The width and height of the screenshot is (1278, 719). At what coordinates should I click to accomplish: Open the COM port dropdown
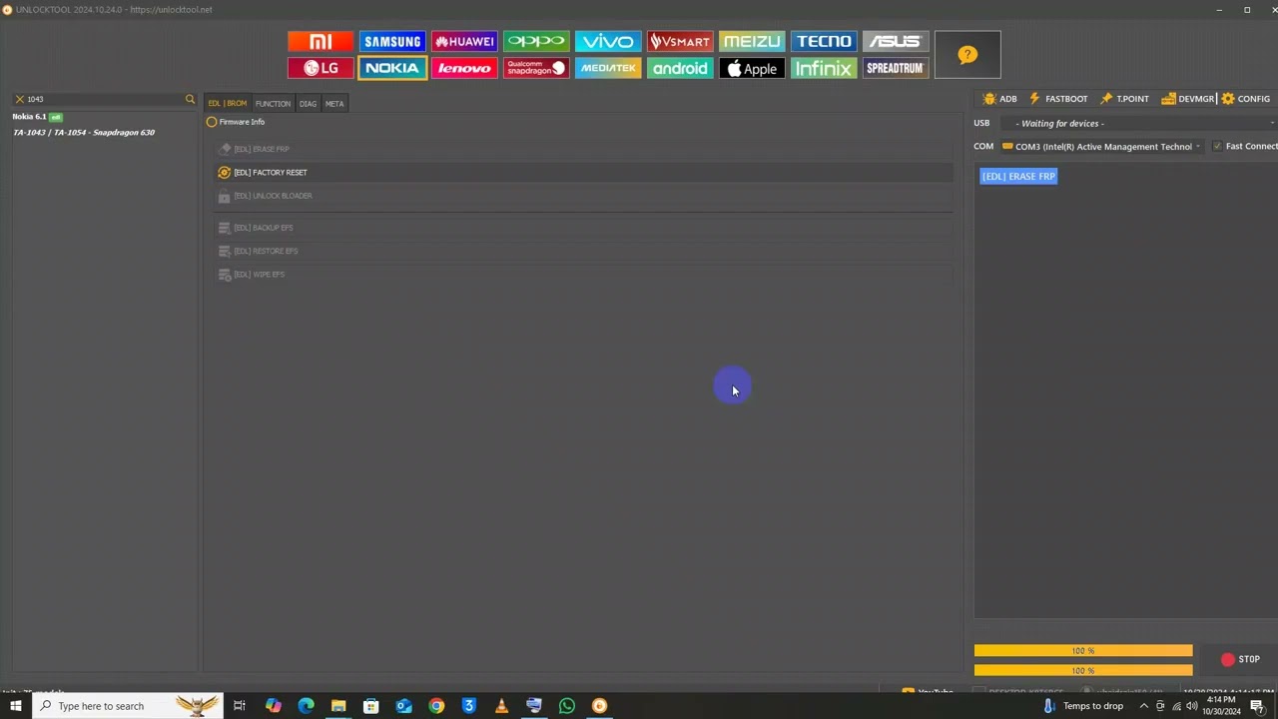pos(1102,147)
